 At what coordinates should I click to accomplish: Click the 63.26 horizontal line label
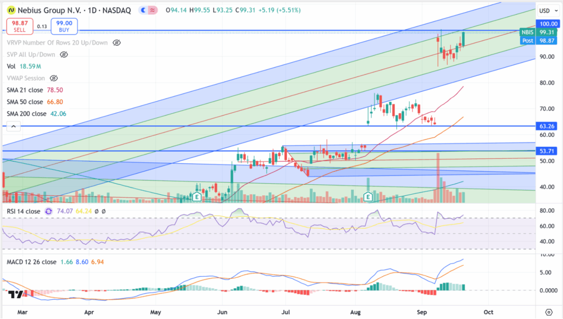point(547,126)
